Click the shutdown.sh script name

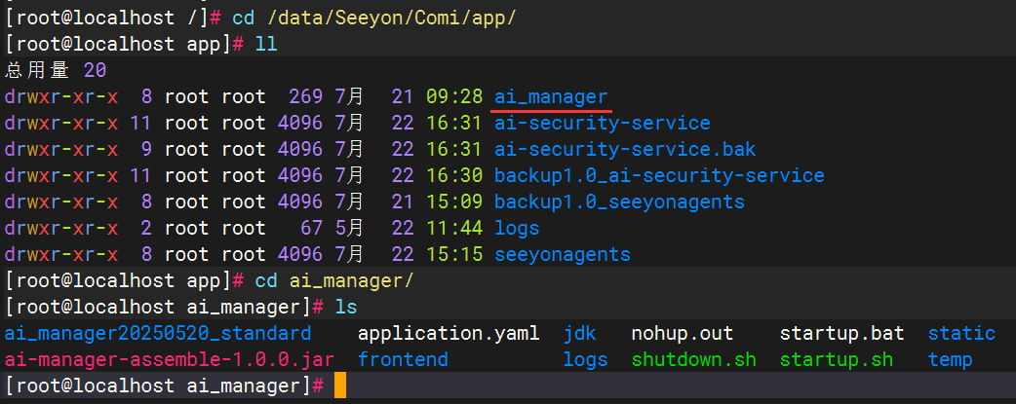693,360
